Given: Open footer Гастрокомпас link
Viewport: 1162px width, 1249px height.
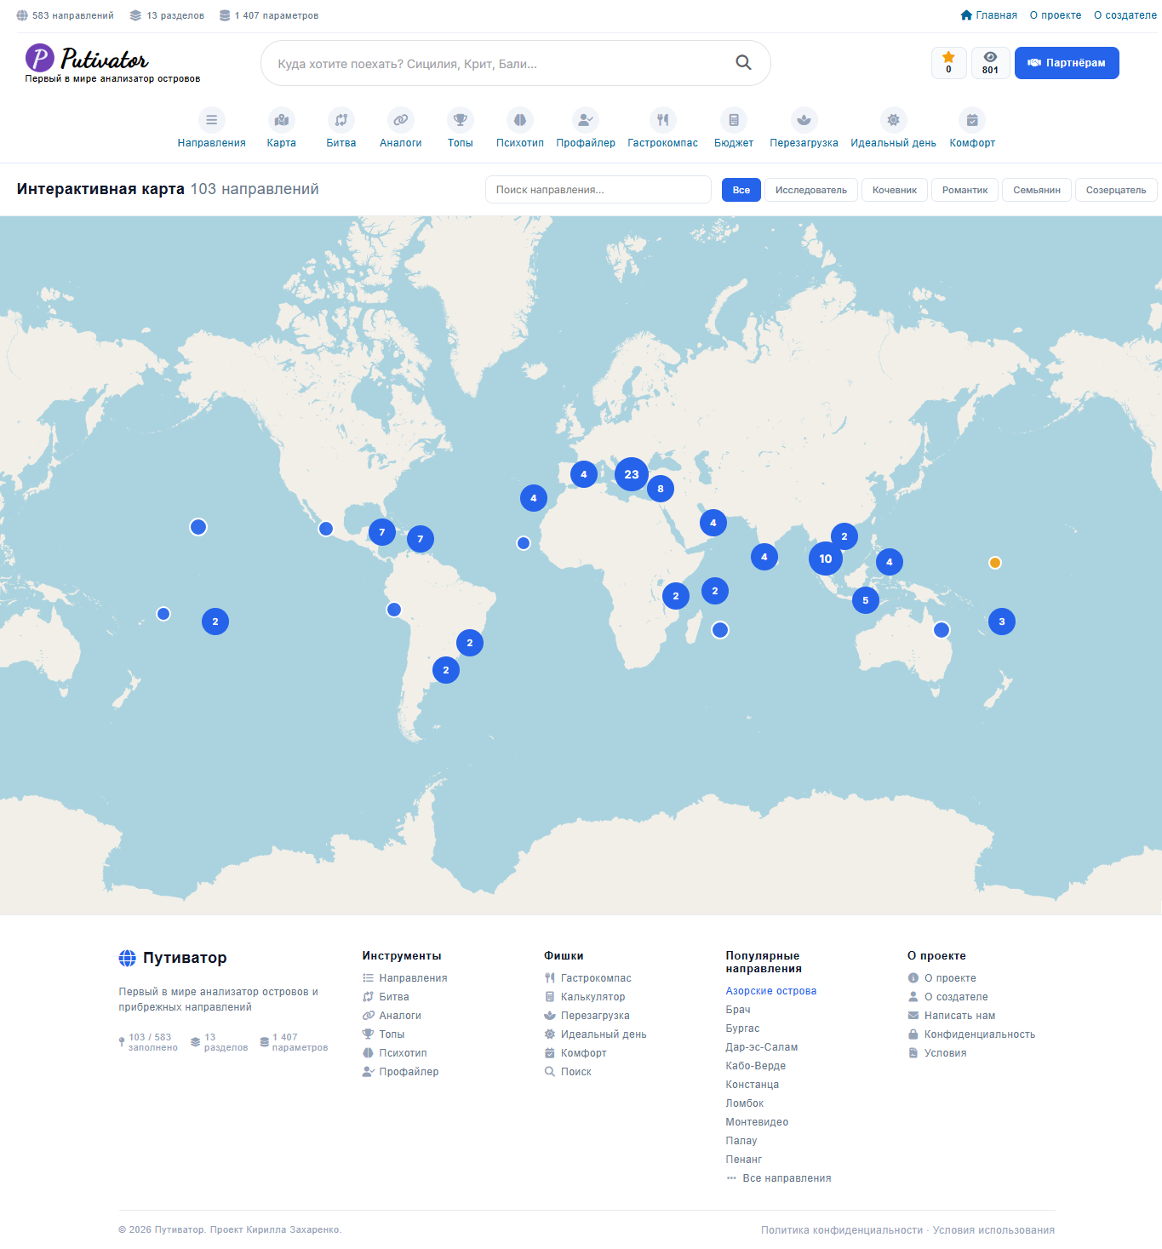Looking at the screenshot, I should pyautogui.click(x=587, y=978).
